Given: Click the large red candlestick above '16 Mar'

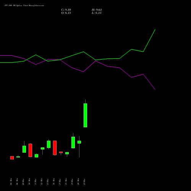Looking at the screenshot, I should click(55, 148).
